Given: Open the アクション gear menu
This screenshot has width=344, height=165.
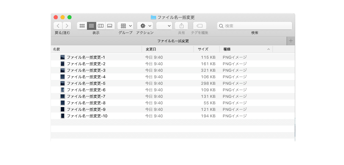Looking at the screenshot, I should click(x=145, y=26).
